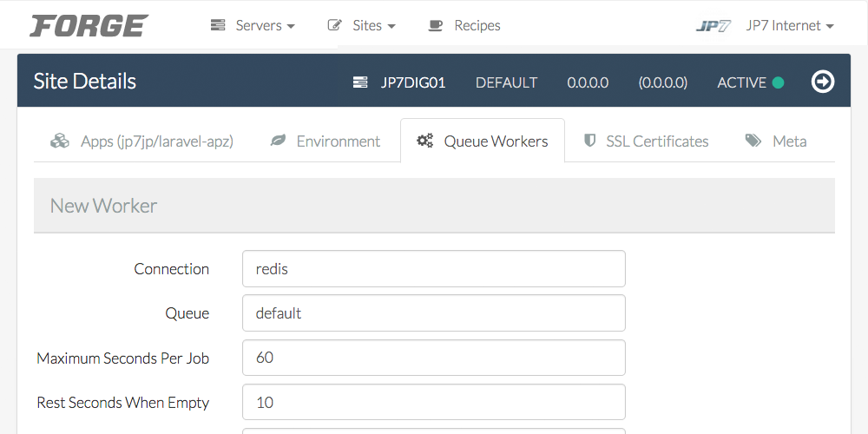Click the JP7 avatar logo

(x=713, y=25)
